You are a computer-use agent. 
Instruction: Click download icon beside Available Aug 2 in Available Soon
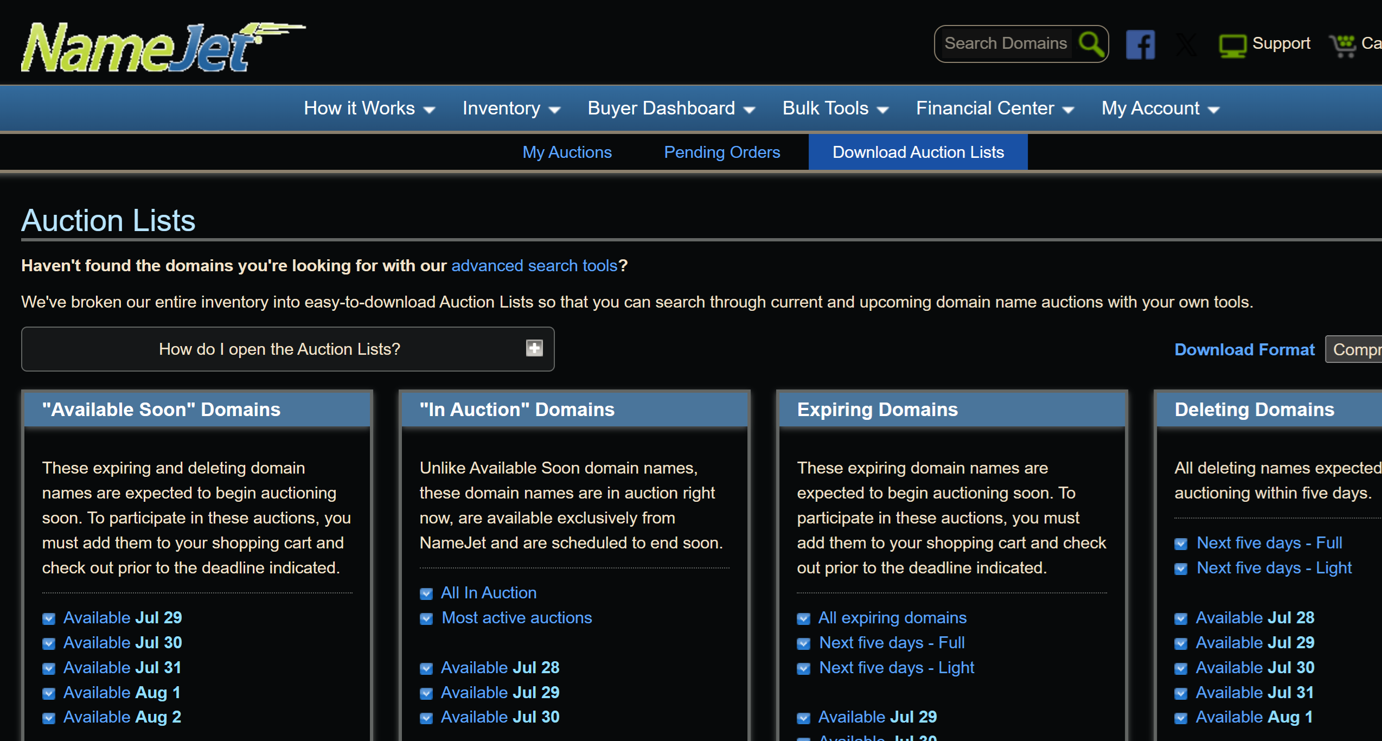click(x=49, y=718)
